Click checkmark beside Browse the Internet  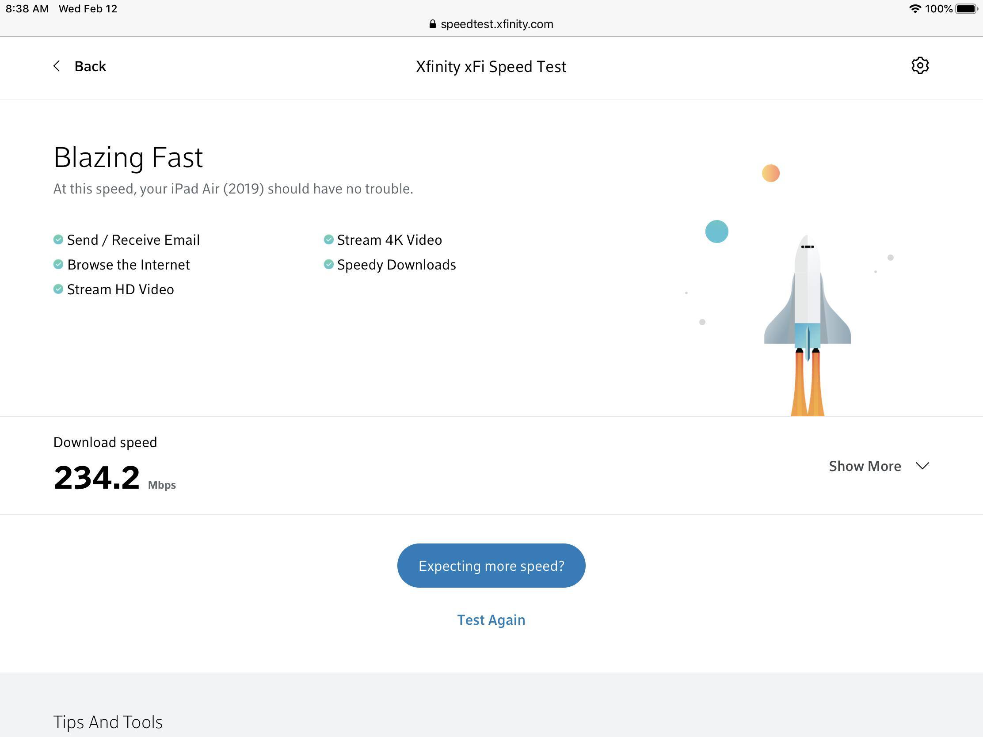(x=58, y=265)
